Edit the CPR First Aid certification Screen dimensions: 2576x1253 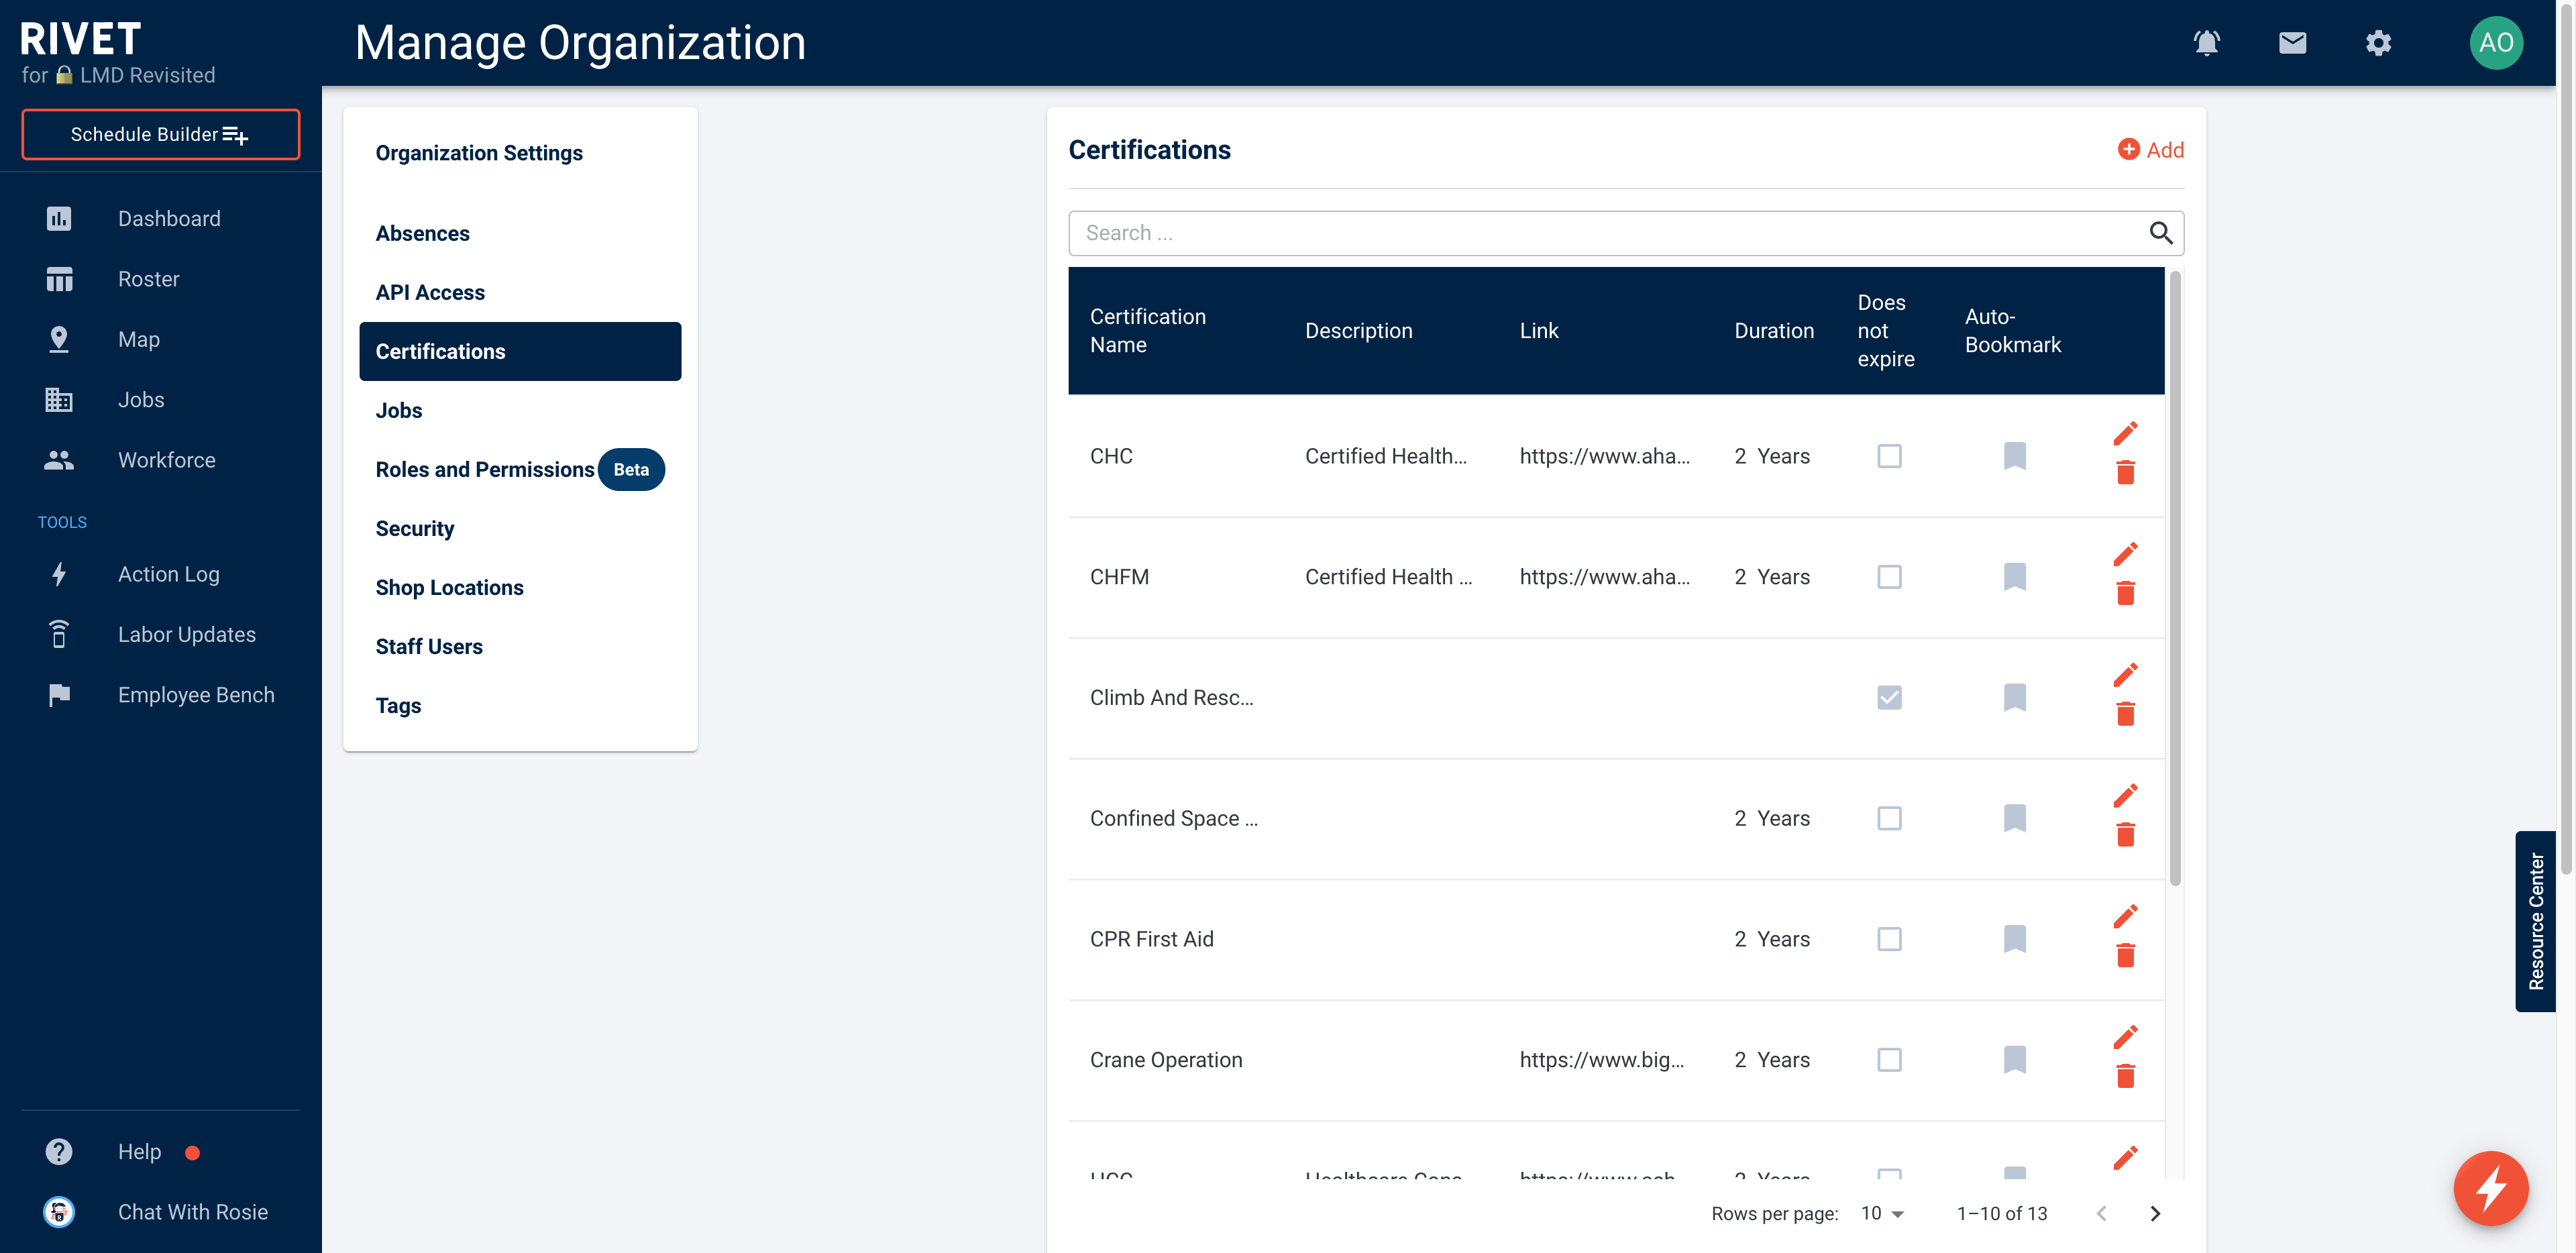[2125, 916]
